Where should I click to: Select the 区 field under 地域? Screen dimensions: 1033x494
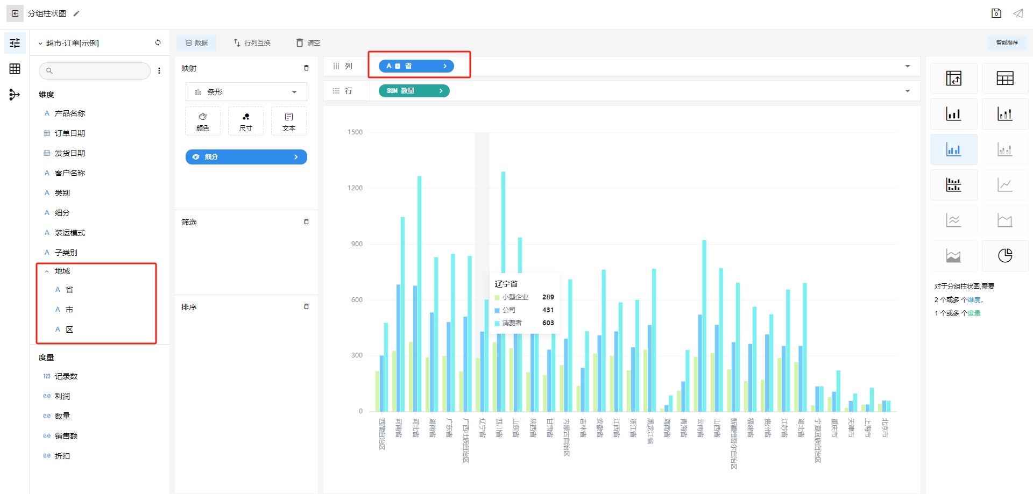pos(69,330)
